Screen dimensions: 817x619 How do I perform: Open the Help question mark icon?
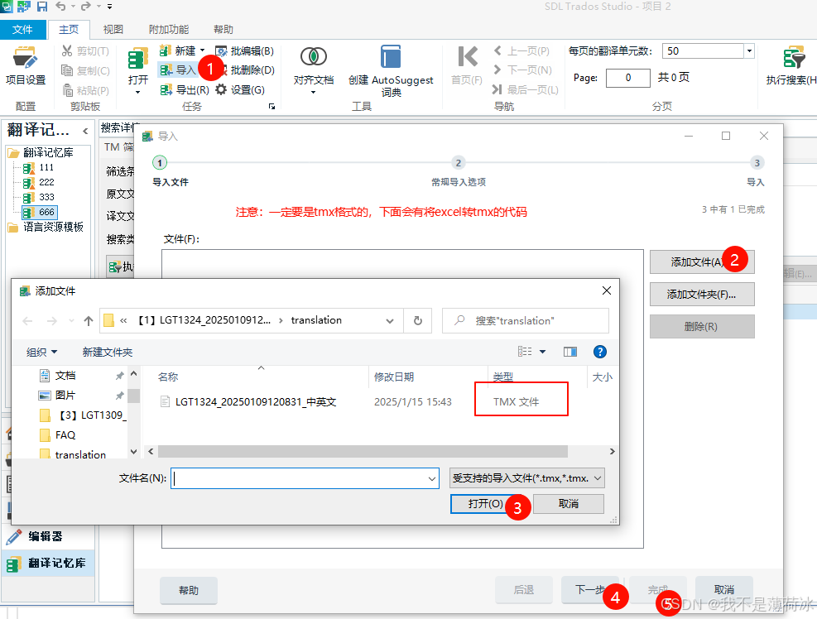click(x=600, y=352)
